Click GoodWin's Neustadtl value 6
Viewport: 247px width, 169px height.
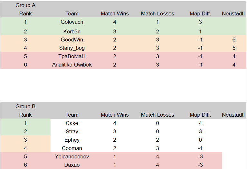tap(234, 40)
